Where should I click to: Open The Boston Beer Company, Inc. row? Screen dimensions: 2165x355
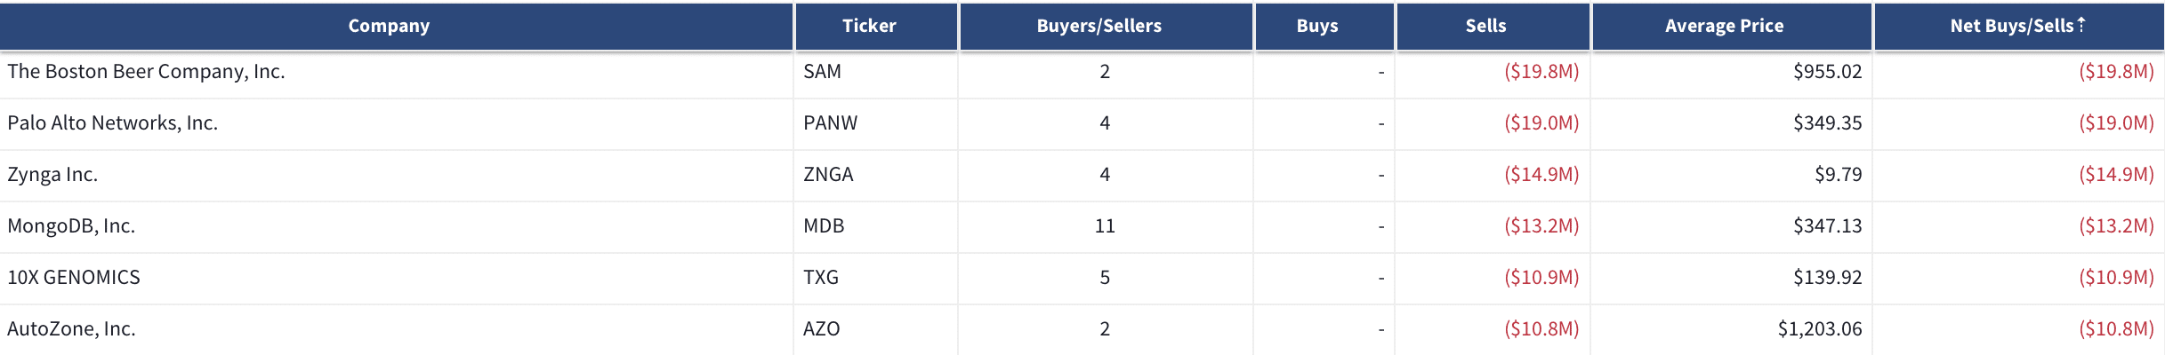(x=1082, y=72)
